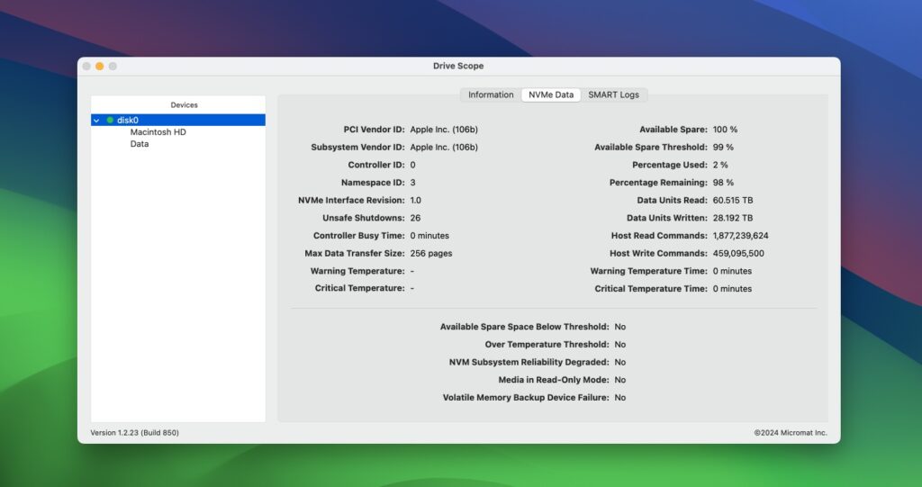This screenshot has width=922, height=487.
Task: Switch to the Information tab
Action: click(491, 95)
